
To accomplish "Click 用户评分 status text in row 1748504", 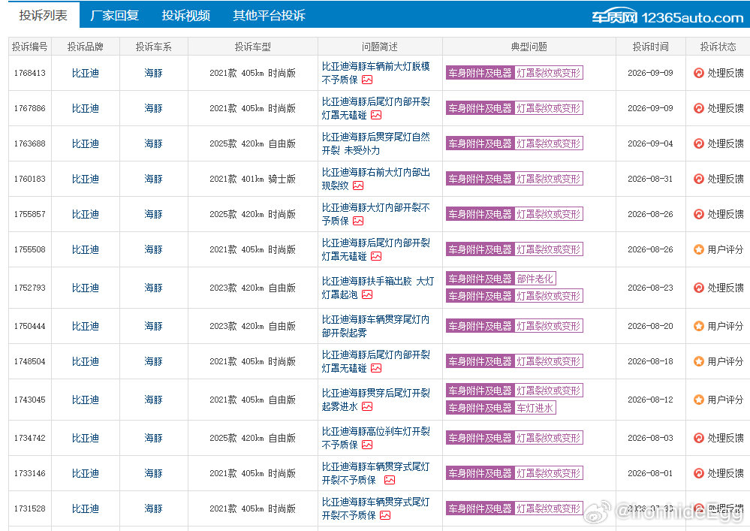I will (726, 362).
